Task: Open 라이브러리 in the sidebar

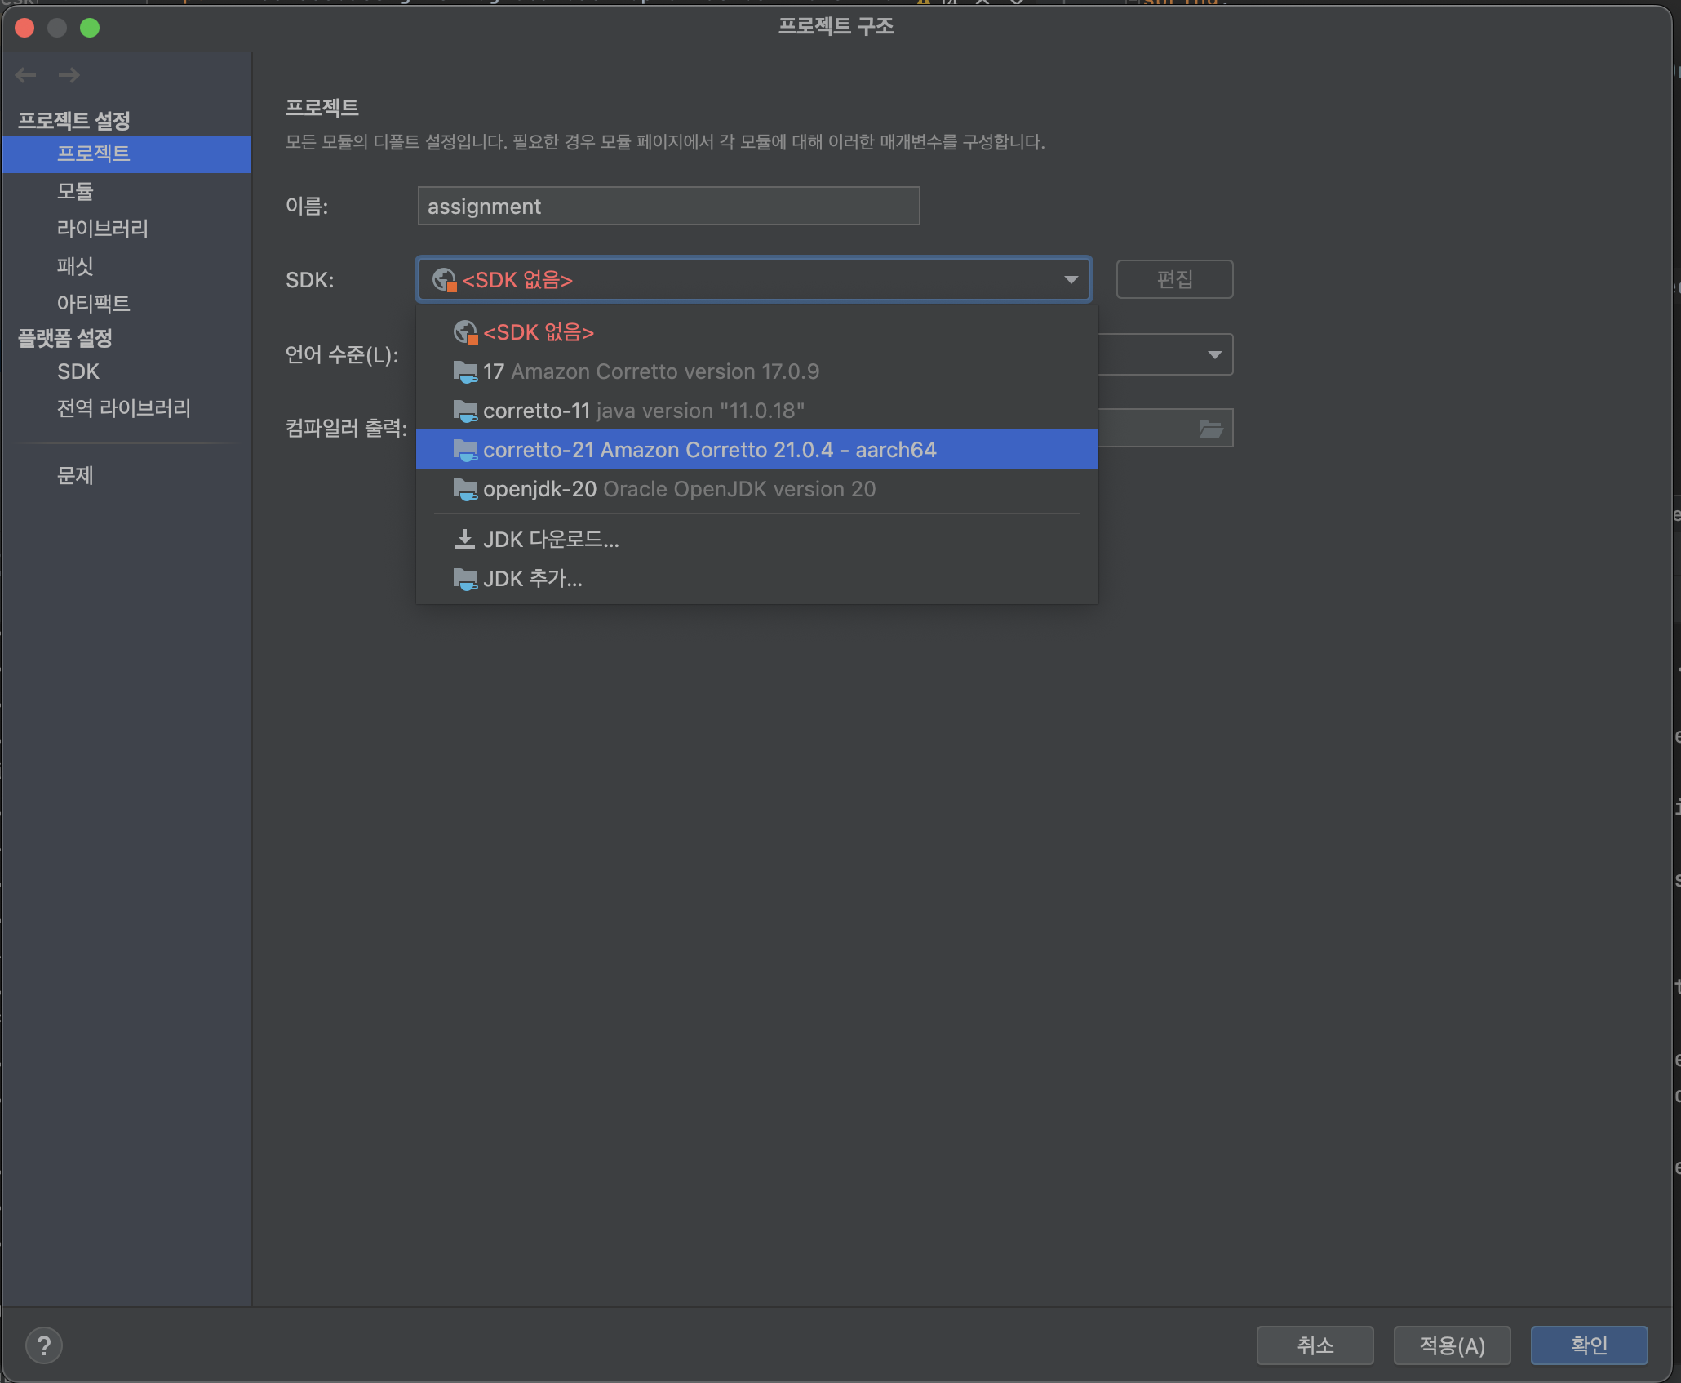Action: click(x=102, y=229)
